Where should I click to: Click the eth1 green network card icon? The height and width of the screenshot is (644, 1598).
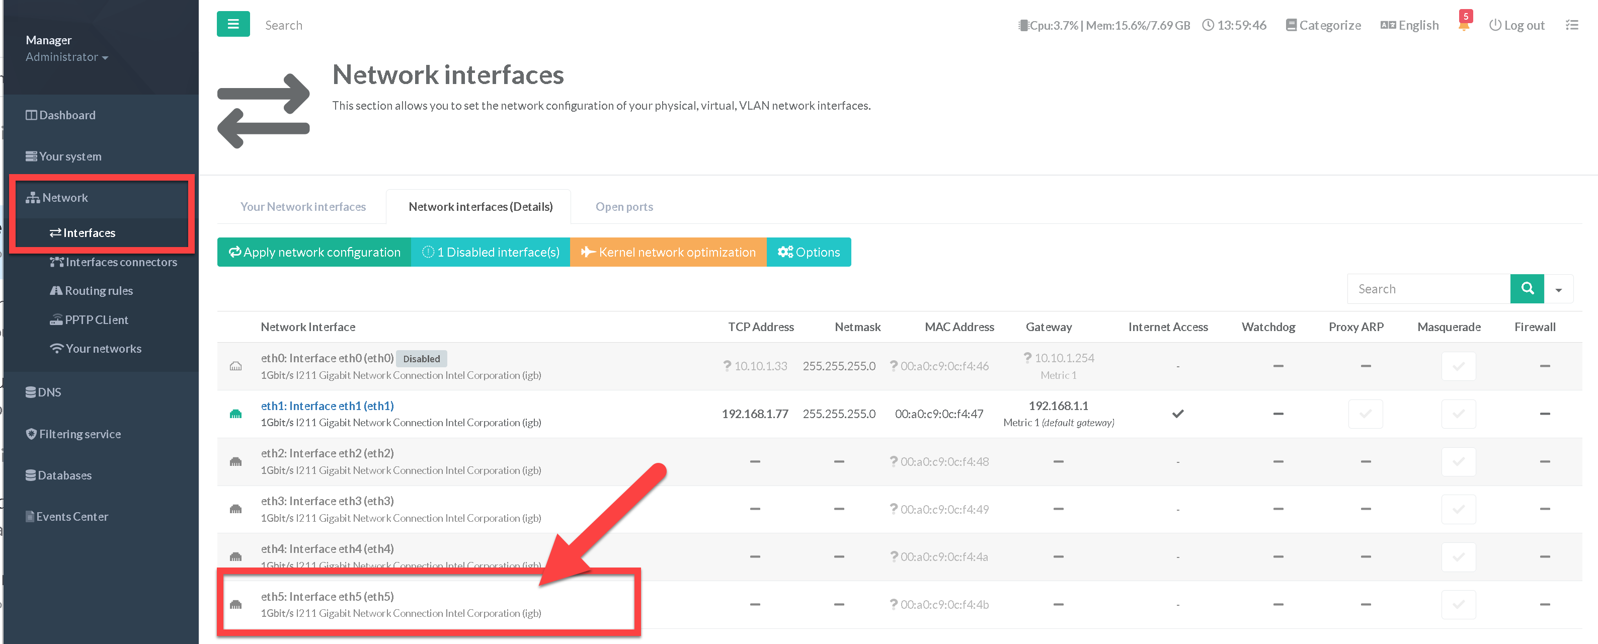tap(236, 414)
